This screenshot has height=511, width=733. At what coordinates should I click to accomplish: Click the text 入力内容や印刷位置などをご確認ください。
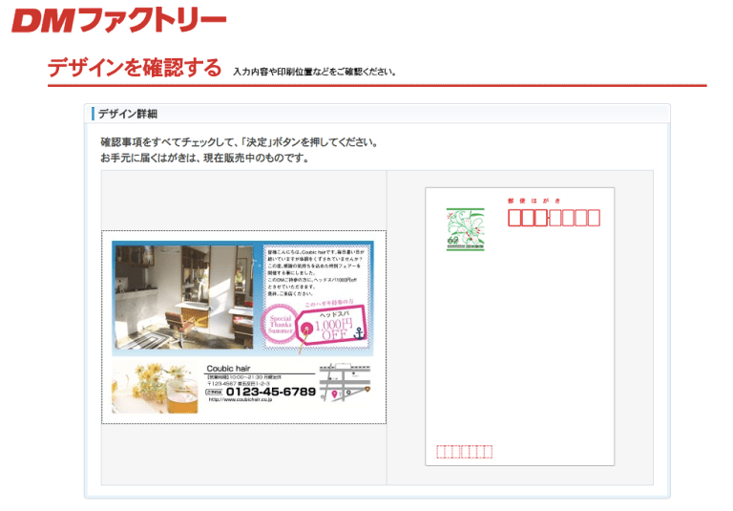(x=315, y=72)
